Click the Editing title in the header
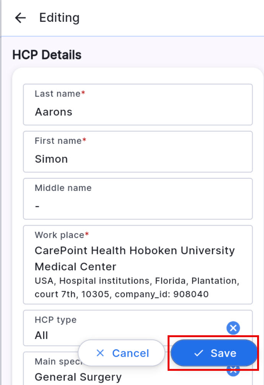The height and width of the screenshot is (385, 264). pos(59,18)
